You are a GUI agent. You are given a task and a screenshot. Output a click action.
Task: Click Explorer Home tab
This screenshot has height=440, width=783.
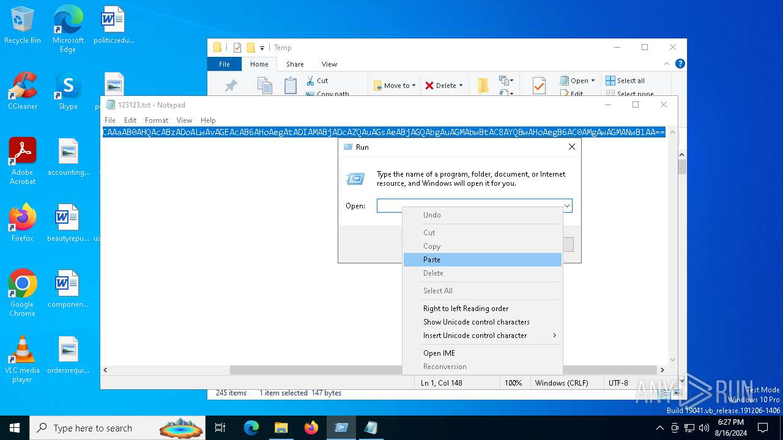coord(259,64)
